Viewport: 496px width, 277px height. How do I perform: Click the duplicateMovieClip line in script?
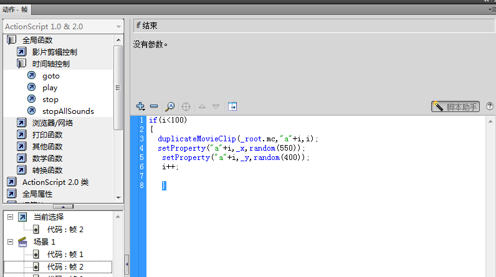point(238,139)
